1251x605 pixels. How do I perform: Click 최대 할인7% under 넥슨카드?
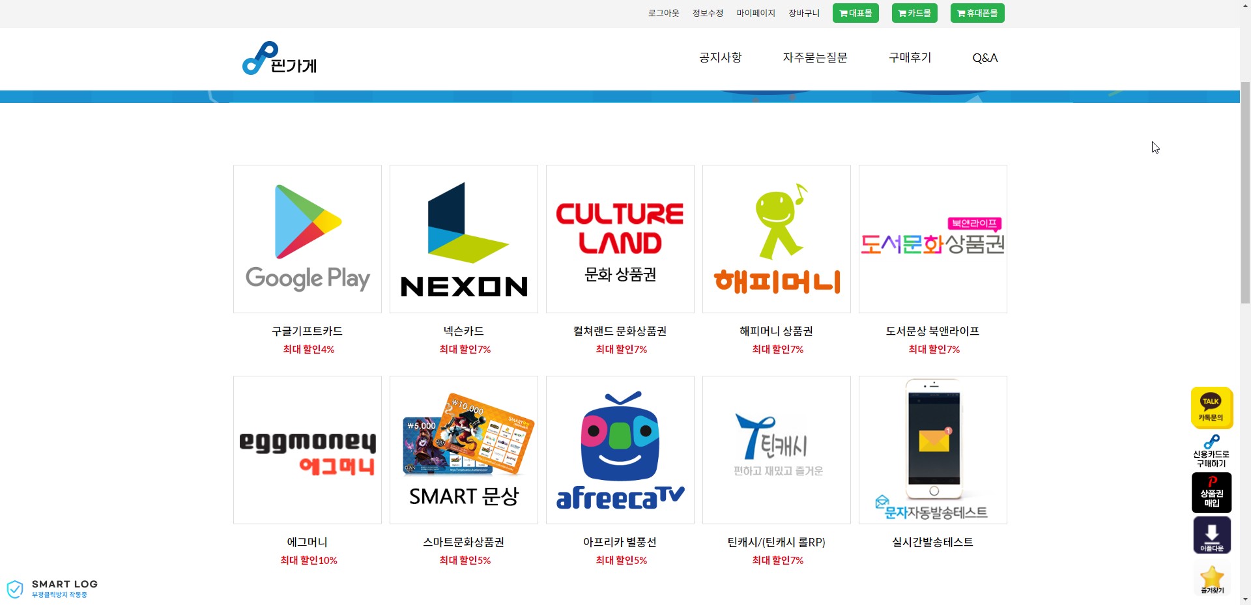(465, 349)
